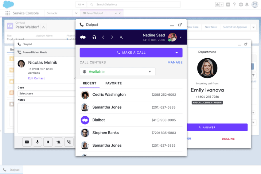Viewport: 261px width, 174px height.
Task: Click the record REC button in PowerDialer
Action: 27,142
